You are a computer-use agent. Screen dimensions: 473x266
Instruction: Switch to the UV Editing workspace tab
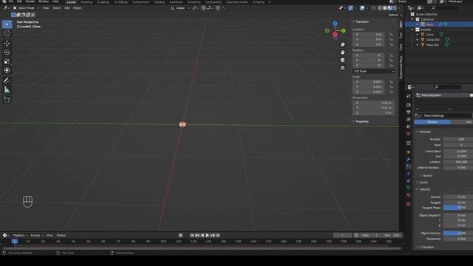coord(120,2)
